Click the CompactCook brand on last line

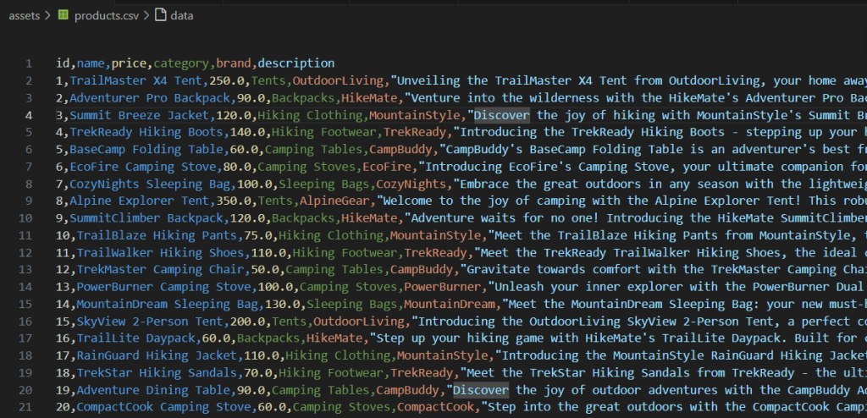[434, 408]
